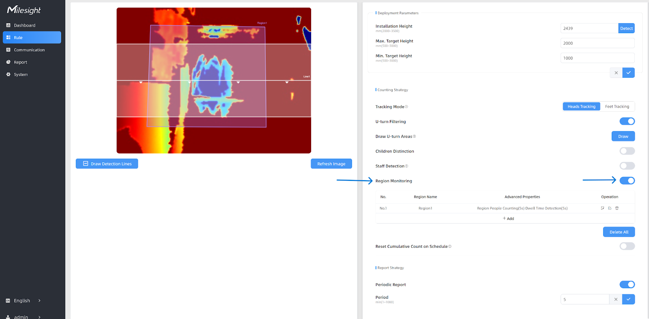Delete Region1 using the trash icon
649x319 pixels.
[617, 208]
